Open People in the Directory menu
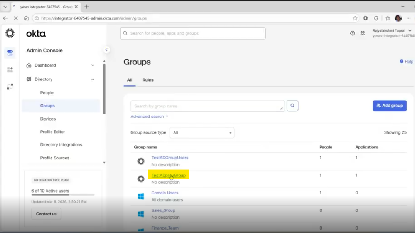The height and width of the screenshot is (233, 415). (x=47, y=93)
